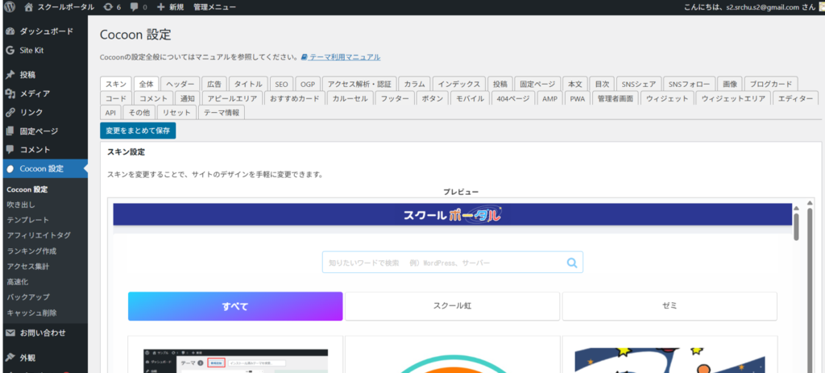Click 変更をまとめて保存 button
825x373 pixels.
(x=138, y=130)
